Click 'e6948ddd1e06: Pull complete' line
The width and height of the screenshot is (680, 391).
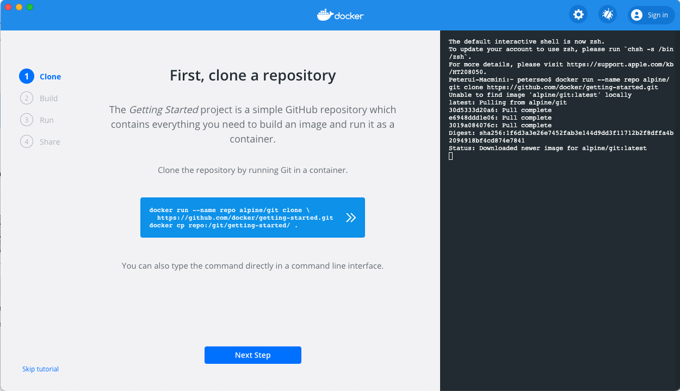tap(500, 118)
